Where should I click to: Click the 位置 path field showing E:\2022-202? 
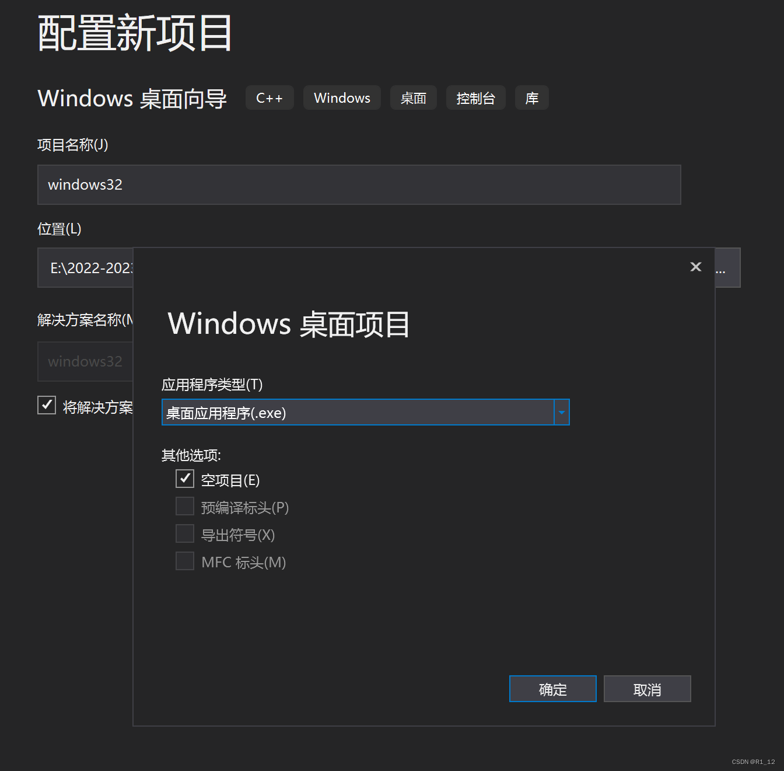coord(85,267)
